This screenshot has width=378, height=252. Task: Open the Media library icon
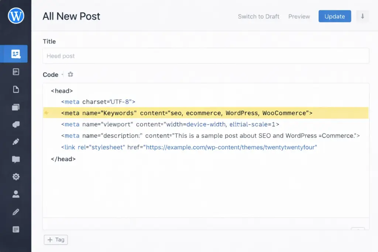(15, 107)
